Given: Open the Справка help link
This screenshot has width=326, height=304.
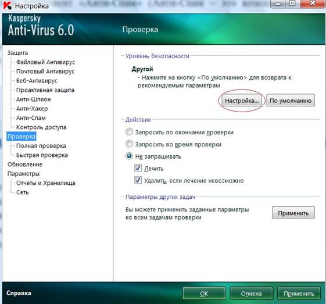Looking at the screenshot, I should tap(19, 293).
